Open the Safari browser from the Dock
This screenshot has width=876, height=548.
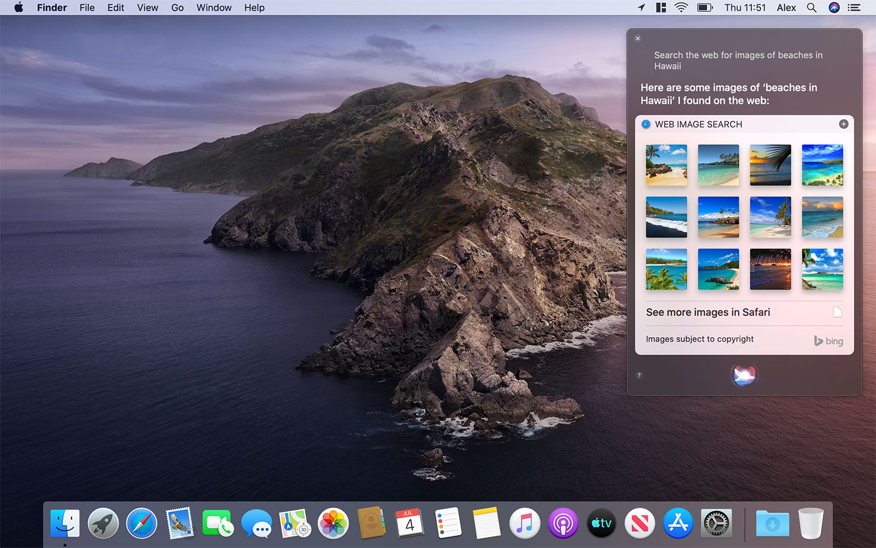(x=141, y=523)
